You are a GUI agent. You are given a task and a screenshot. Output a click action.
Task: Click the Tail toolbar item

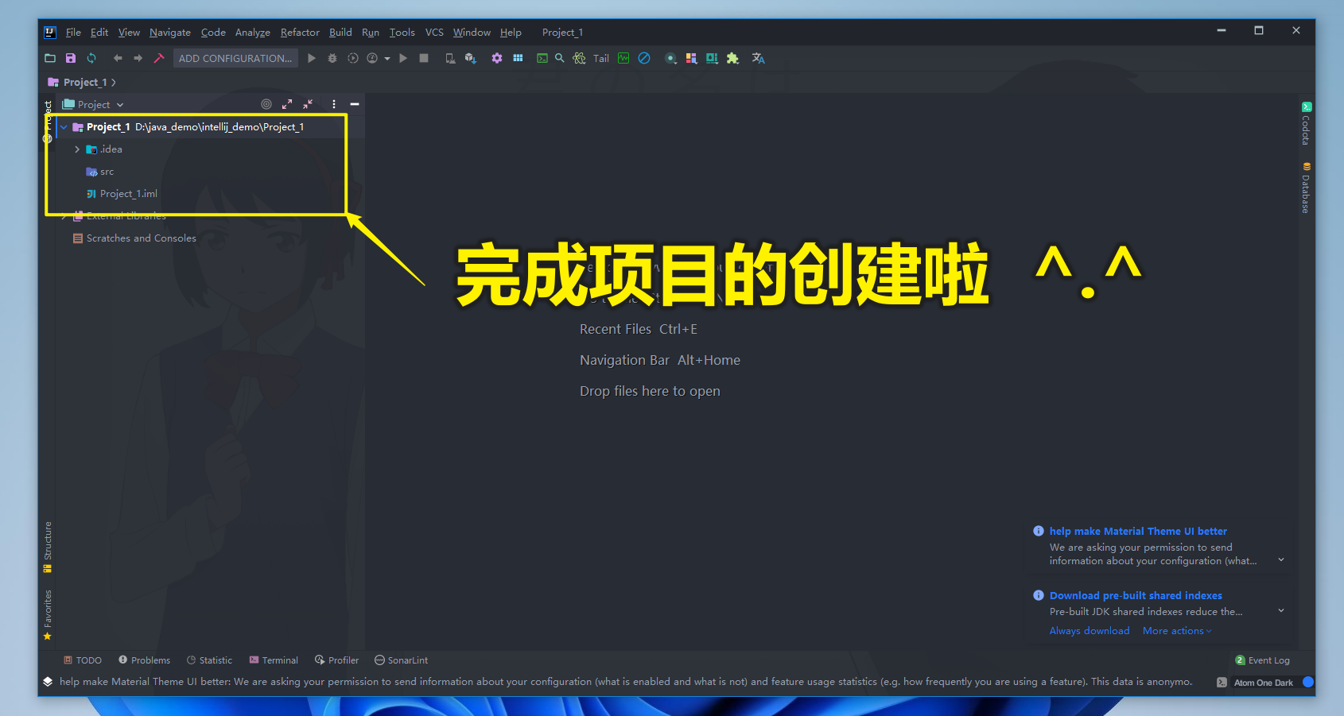601,58
